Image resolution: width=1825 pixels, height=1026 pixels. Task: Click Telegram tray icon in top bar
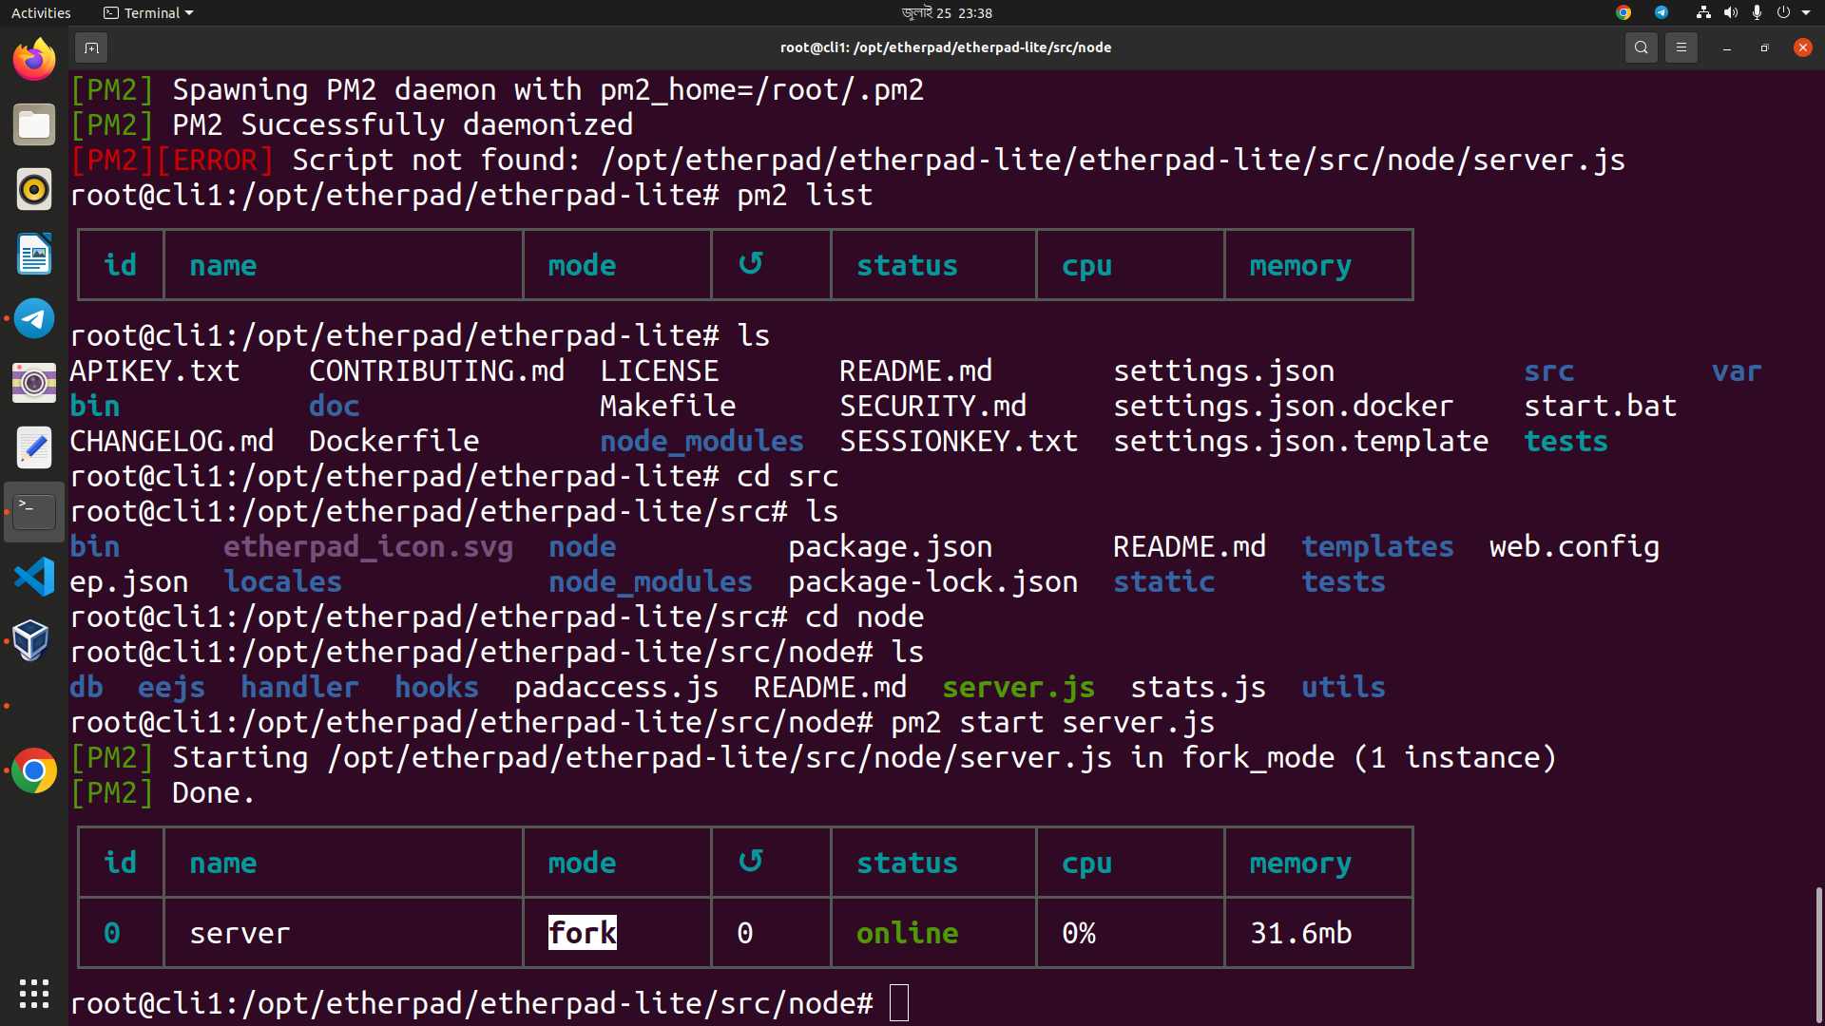[x=1662, y=12]
